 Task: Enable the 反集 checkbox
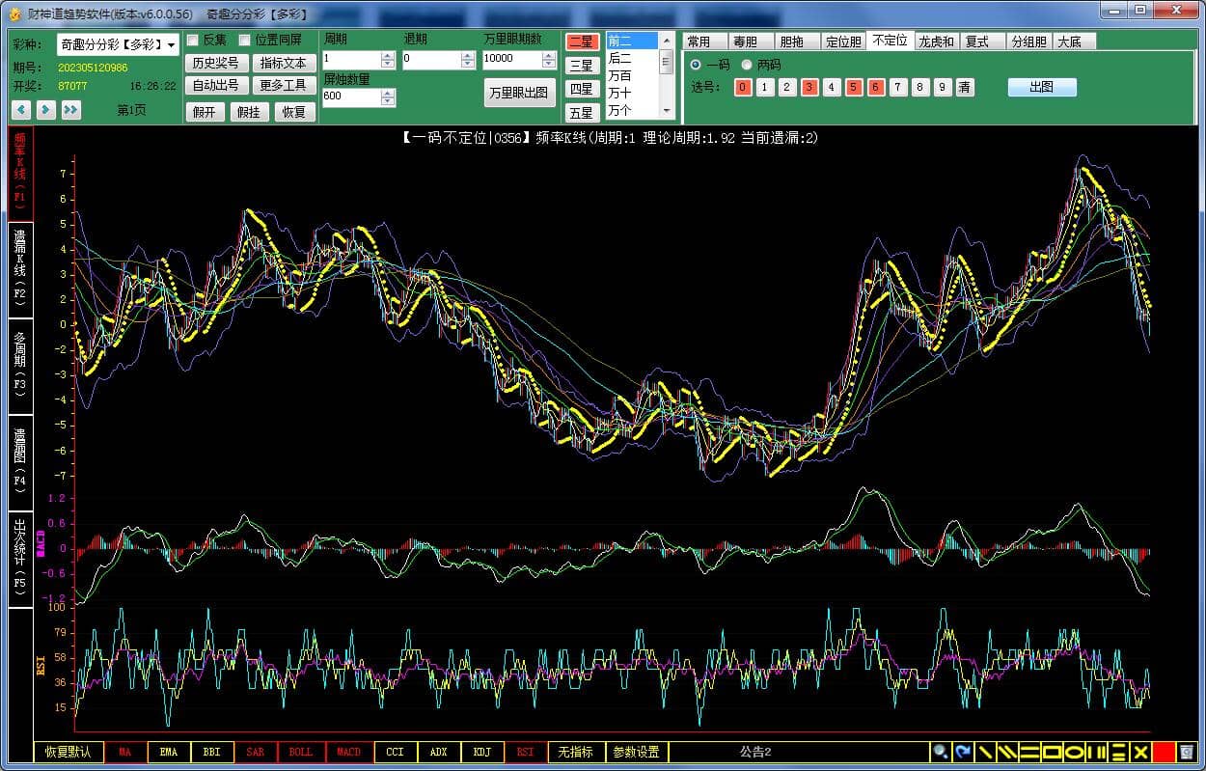coord(193,40)
